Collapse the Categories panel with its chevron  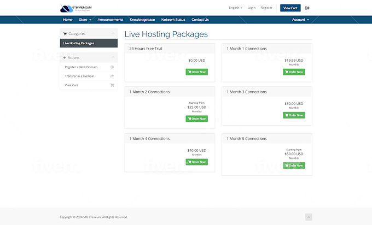pyautogui.click(x=113, y=34)
